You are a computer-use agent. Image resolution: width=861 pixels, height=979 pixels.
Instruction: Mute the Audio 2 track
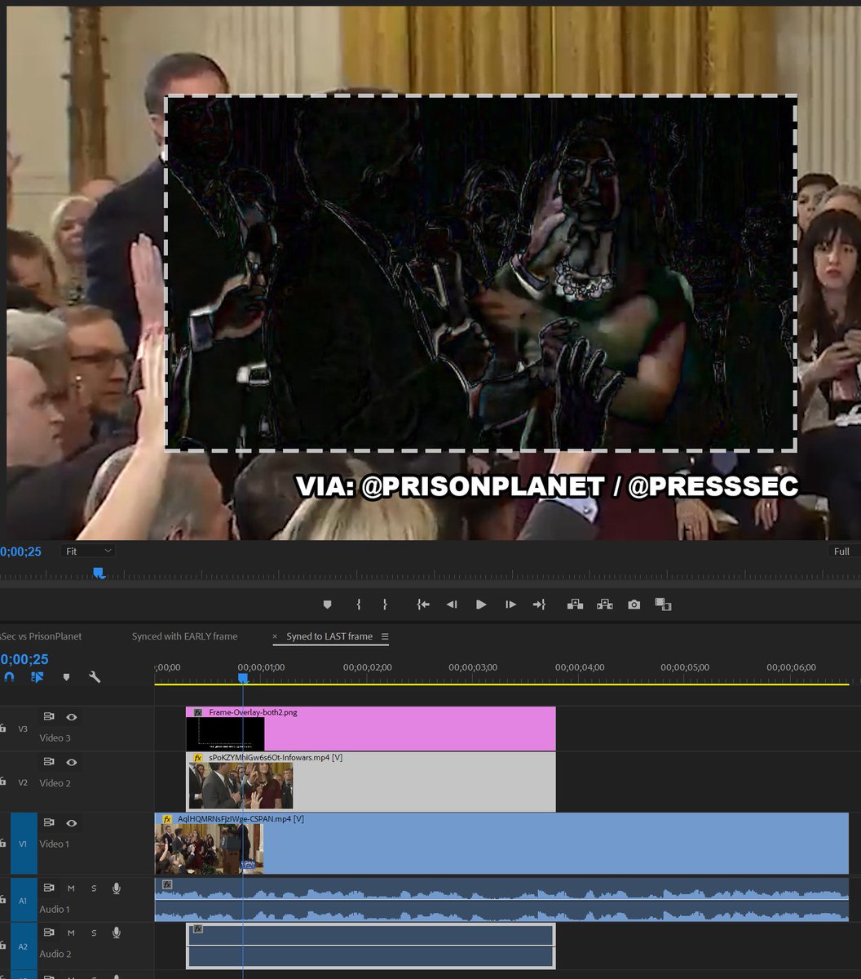click(x=71, y=932)
